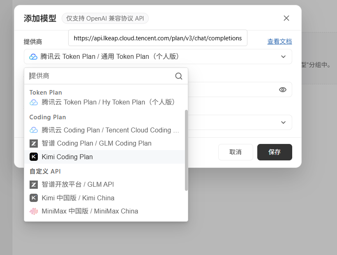The height and width of the screenshot is (255, 337).
Task: Click the API URL tooltip text
Action: tap(158, 38)
